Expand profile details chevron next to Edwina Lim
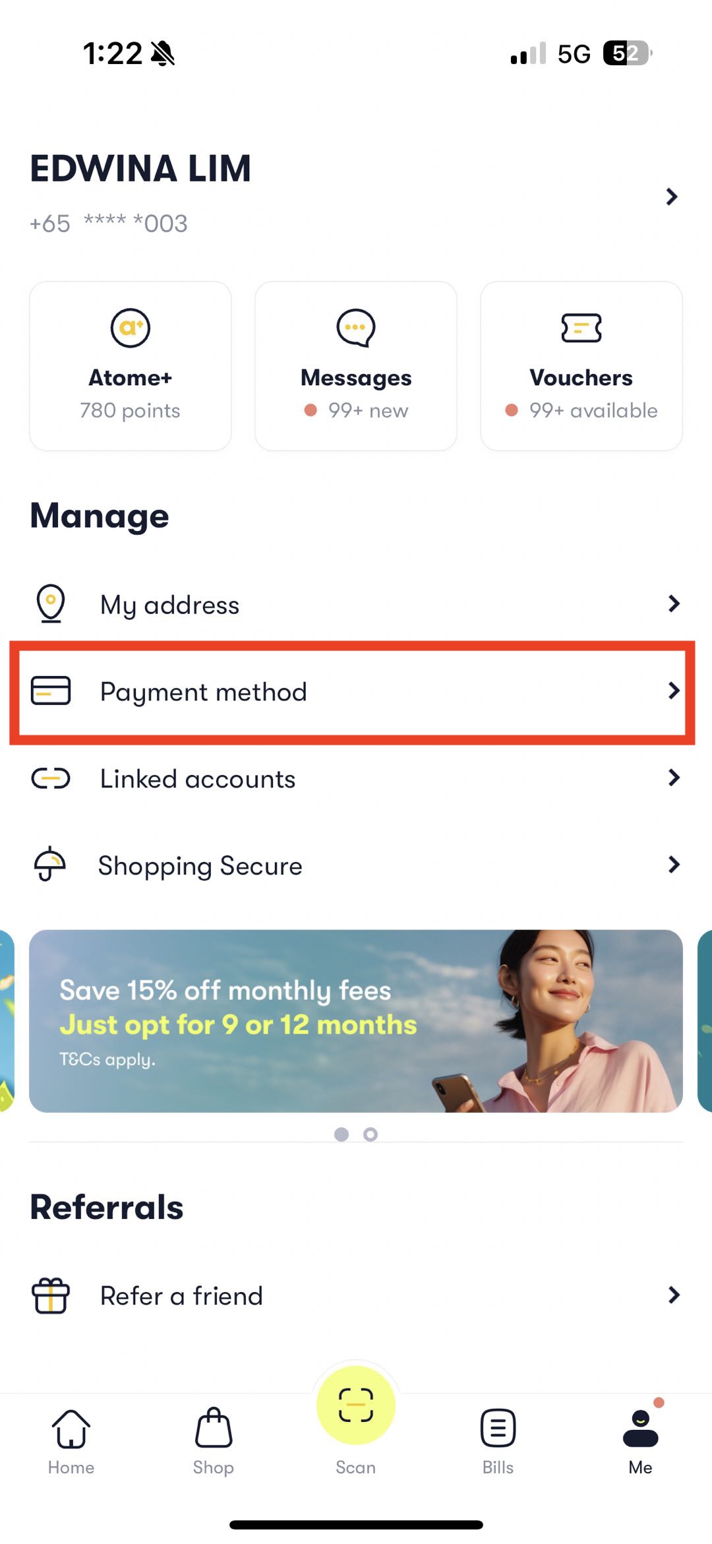The width and height of the screenshot is (712, 1544). (672, 197)
